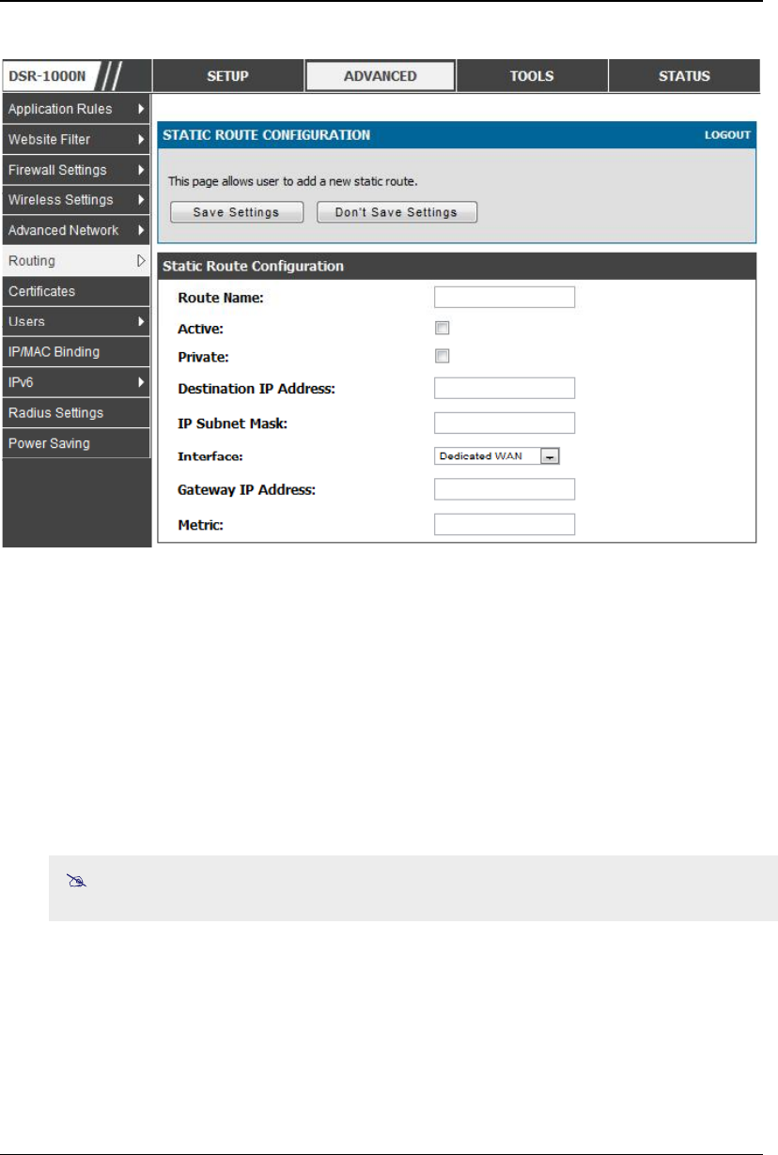Click the Destination IP Address field
Viewport: 778px width, 1155px height.
point(505,389)
